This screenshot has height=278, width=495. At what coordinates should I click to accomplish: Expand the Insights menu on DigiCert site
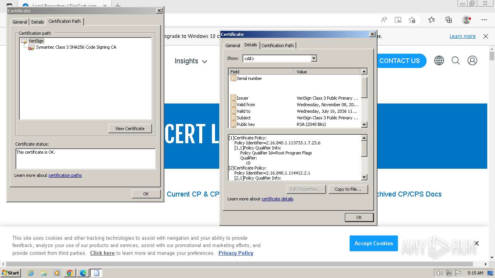[191, 61]
